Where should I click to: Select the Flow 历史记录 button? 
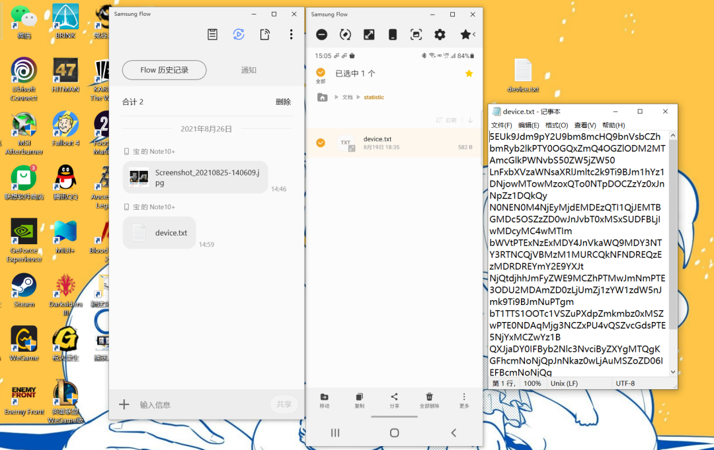click(165, 70)
